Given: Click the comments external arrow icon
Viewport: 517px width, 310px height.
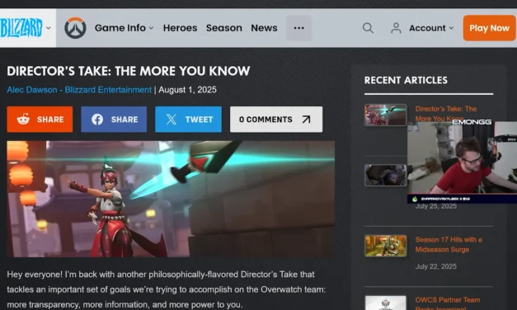Looking at the screenshot, I should [306, 120].
